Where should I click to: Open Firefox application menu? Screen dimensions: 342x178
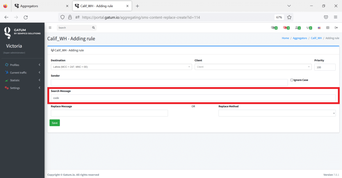335,17
